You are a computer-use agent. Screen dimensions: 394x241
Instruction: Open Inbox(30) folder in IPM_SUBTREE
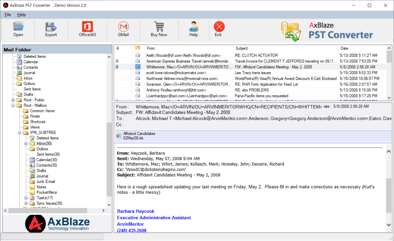[44, 143]
